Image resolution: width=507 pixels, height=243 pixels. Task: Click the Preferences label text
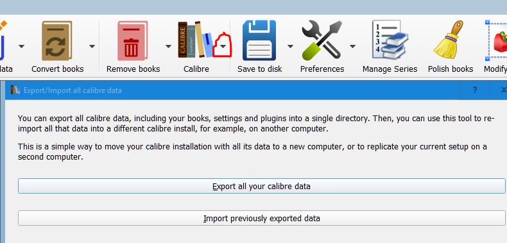point(322,69)
